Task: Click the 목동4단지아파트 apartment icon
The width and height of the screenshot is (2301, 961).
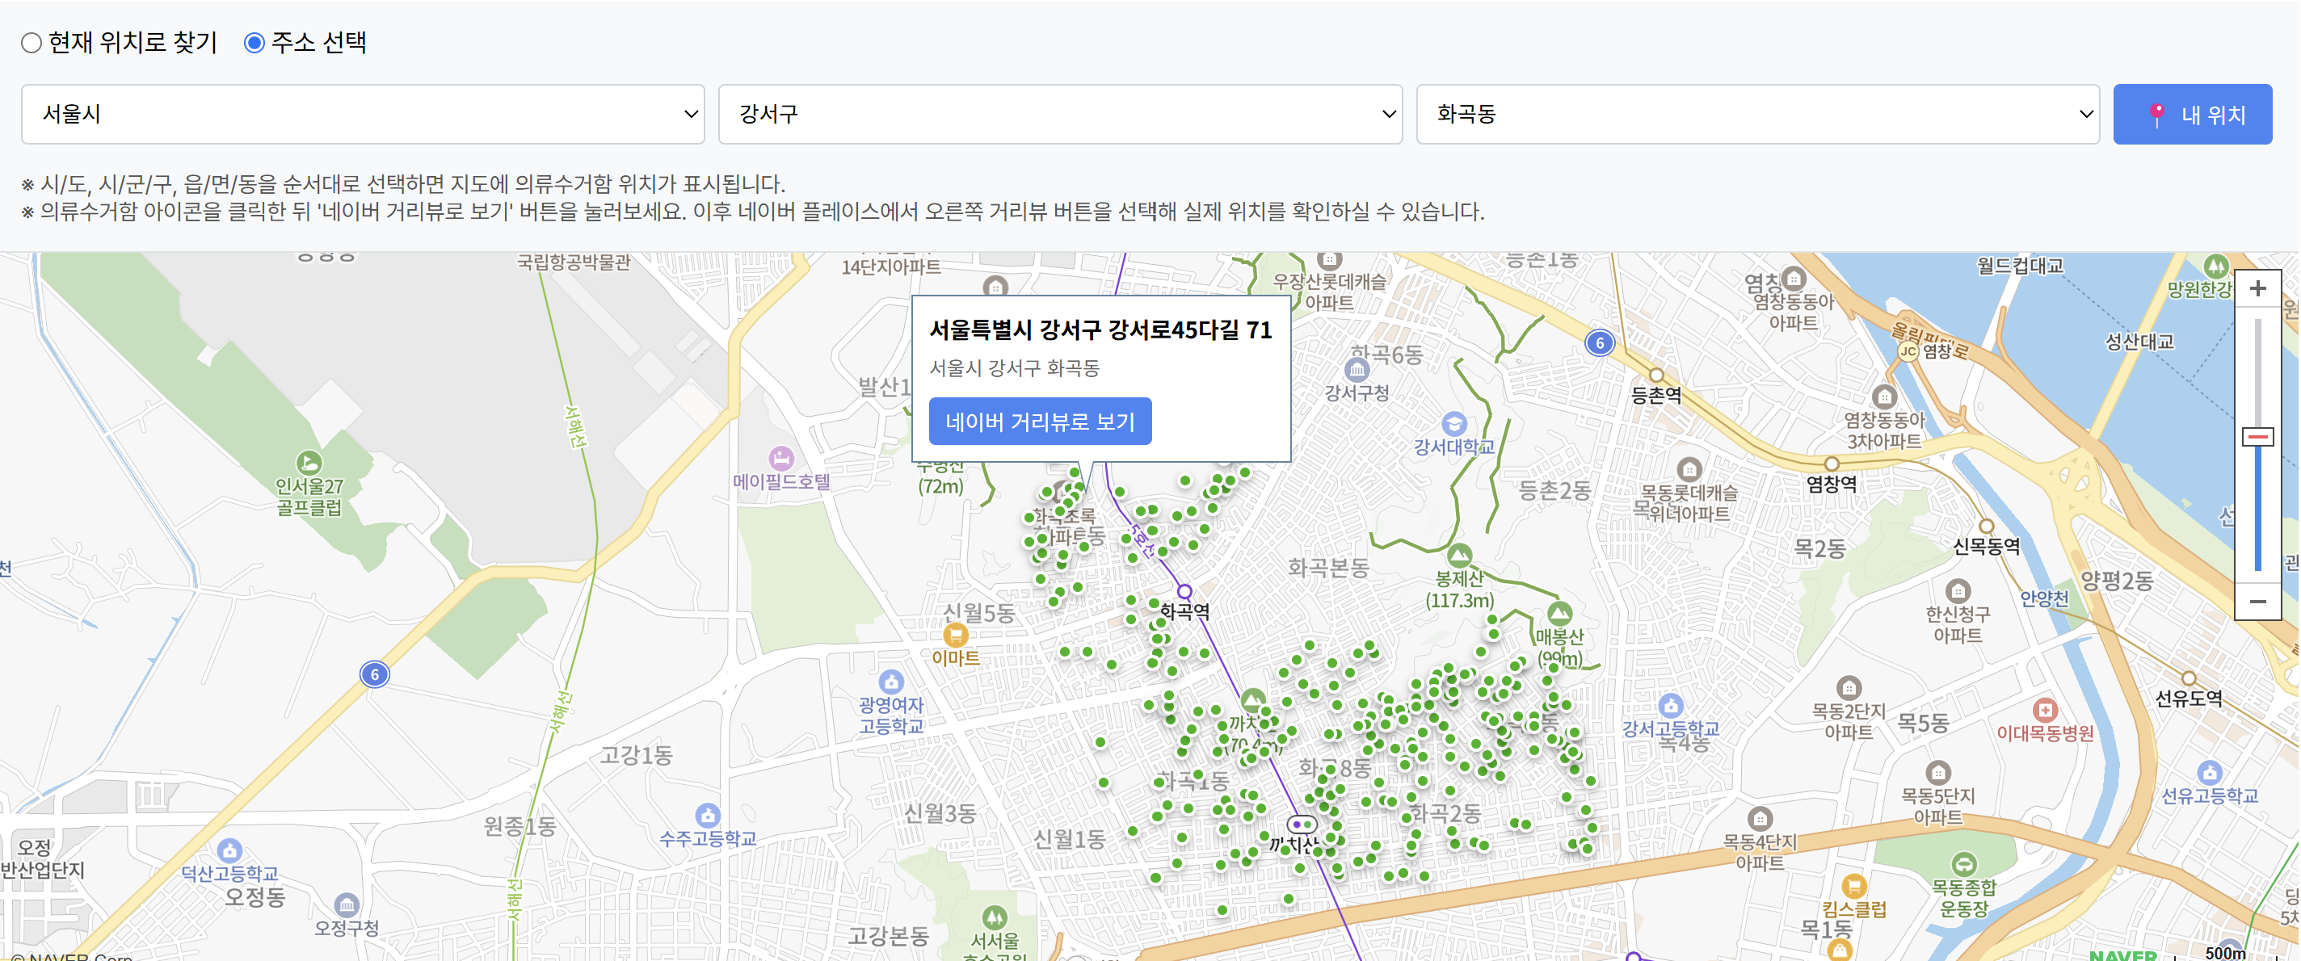Action: coord(1760,819)
